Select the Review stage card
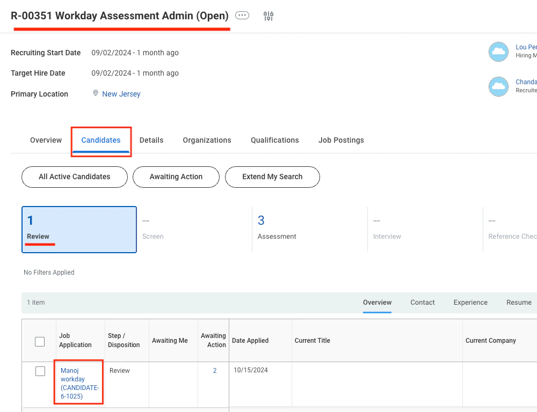537x412 pixels. [x=79, y=230]
